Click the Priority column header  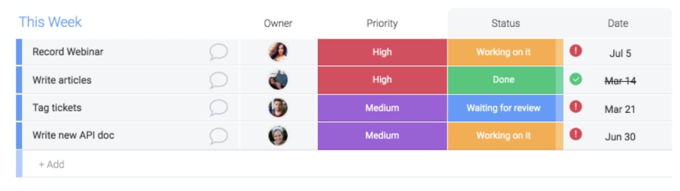(x=382, y=23)
